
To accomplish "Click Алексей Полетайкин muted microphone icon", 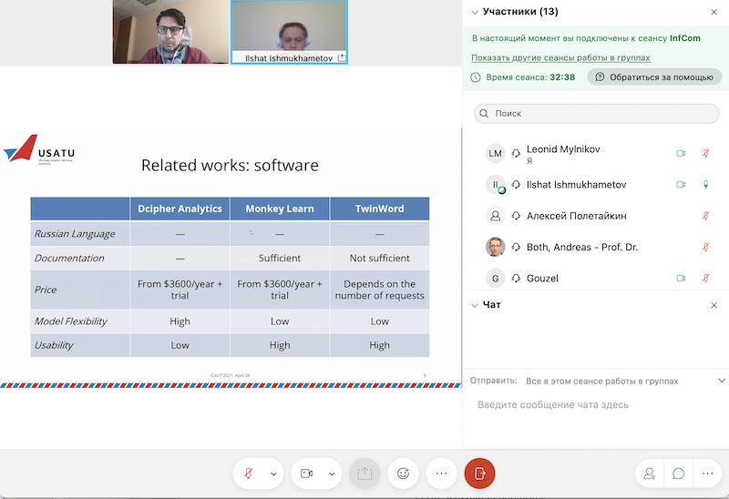I will [705, 216].
